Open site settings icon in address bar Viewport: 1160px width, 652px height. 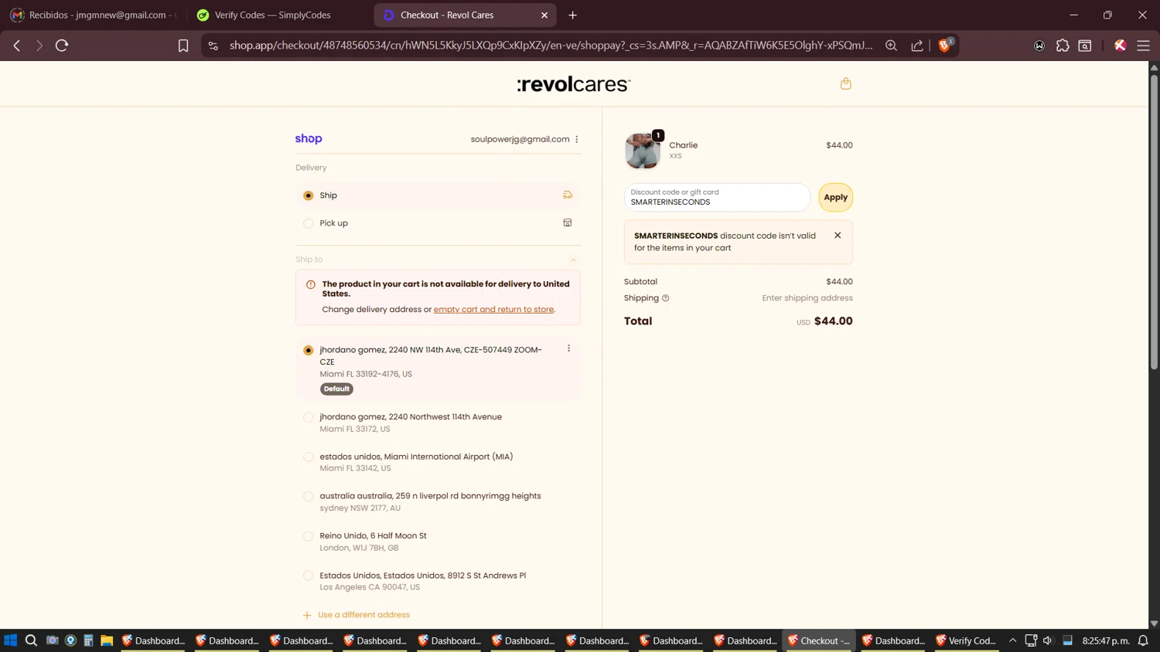point(213,46)
